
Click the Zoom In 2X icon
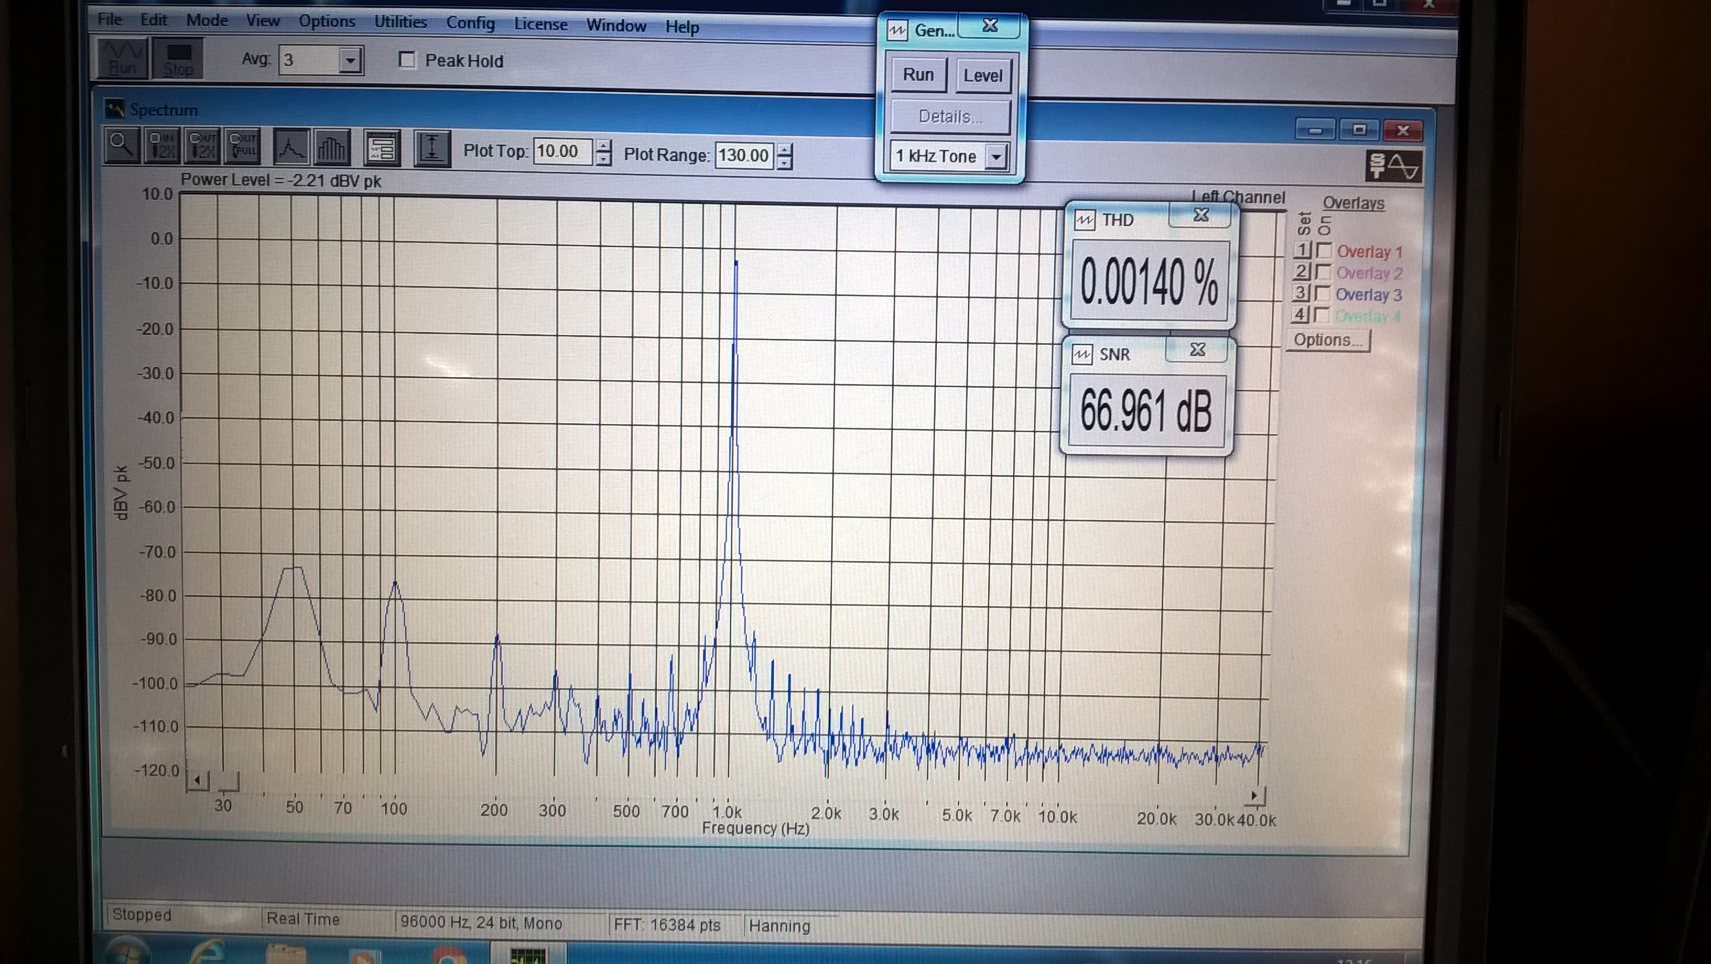[162, 146]
